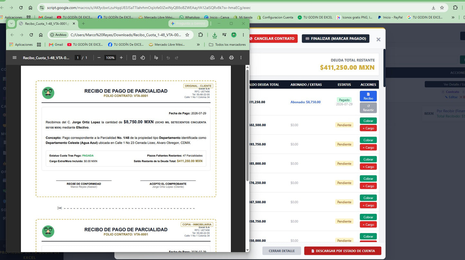The height and width of the screenshot is (260, 465).
Task: Zoom out the PDF with minus icon
Action: tap(99, 58)
